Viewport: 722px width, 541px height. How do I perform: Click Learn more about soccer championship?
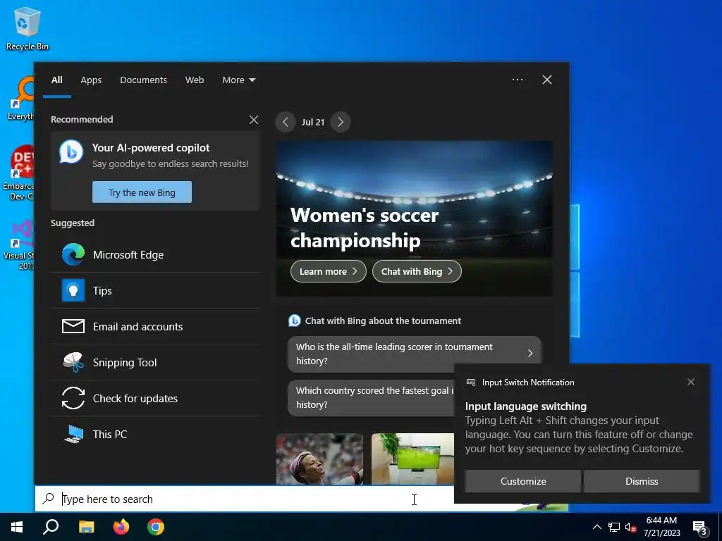[x=329, y=271]
